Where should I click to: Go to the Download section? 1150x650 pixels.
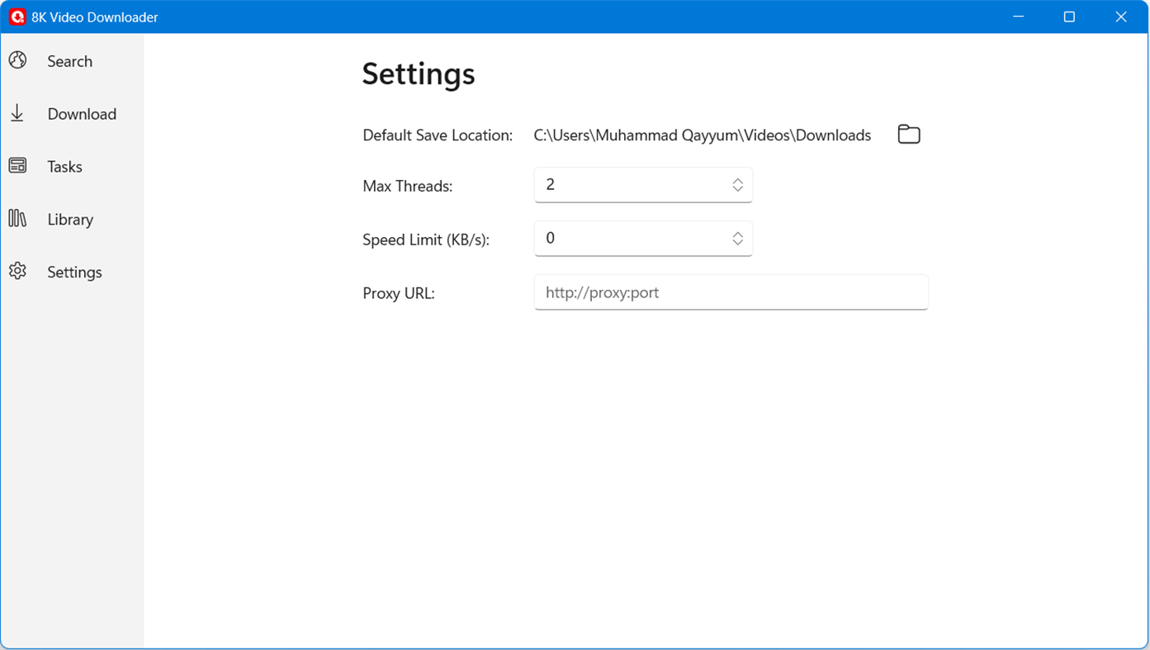82,113
